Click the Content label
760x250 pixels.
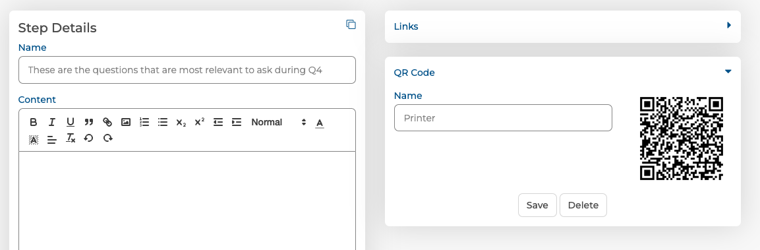pyautogui.click(x=37, y=100)
